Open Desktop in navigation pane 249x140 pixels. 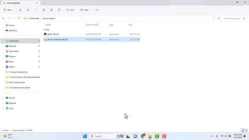pos(12,46)
